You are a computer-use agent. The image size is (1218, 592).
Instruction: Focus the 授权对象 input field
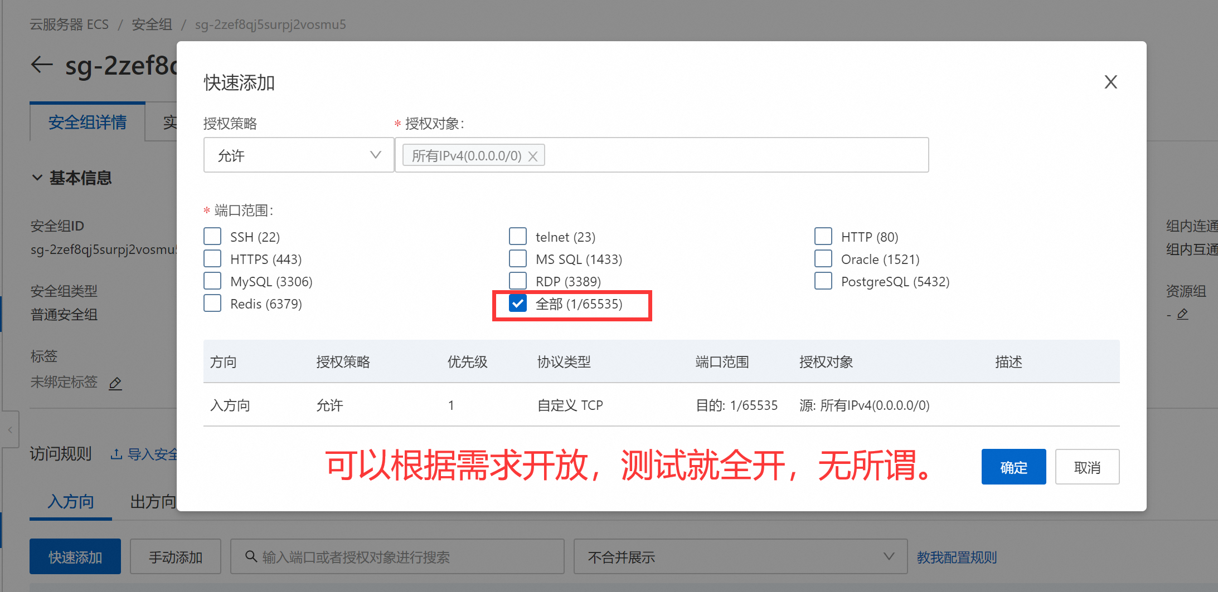(662, 155)
